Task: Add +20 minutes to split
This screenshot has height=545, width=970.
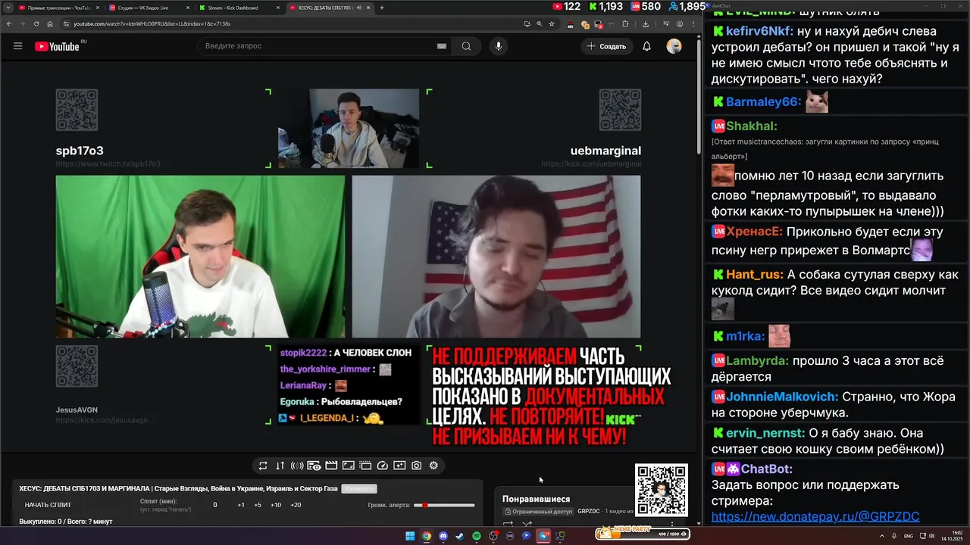Action: pos(296,505)
